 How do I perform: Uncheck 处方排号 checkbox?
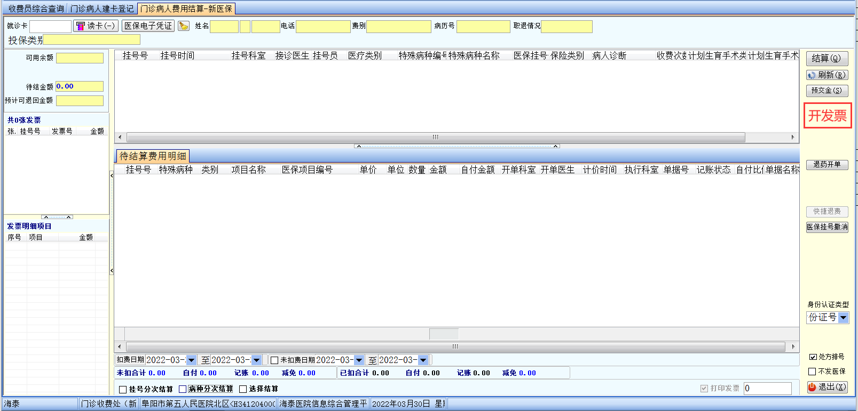coord(813,357)
